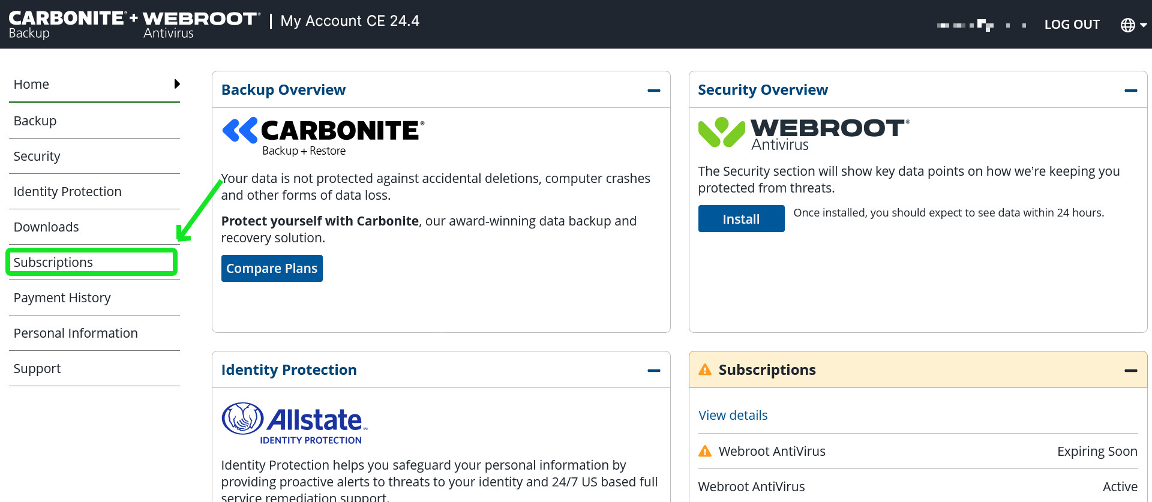The width and height of the screenshot is (1152, 502).
Task: Collapse the Security Overview panel
Action: pyautogui.click(x=1130, y=91)
